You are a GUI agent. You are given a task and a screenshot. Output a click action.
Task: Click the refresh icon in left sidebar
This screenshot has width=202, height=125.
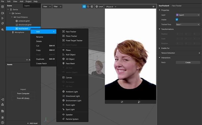click(2, 23)
